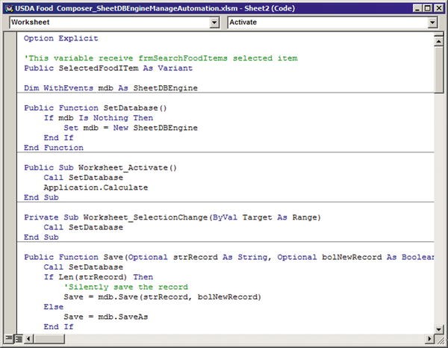Click the horizontal scrollbar thumb
The width and height of the screenshot is (448, 348).
tap(49, 339)
